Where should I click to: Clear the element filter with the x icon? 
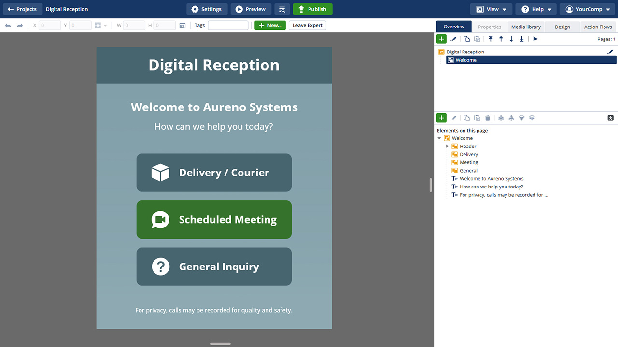610,118
